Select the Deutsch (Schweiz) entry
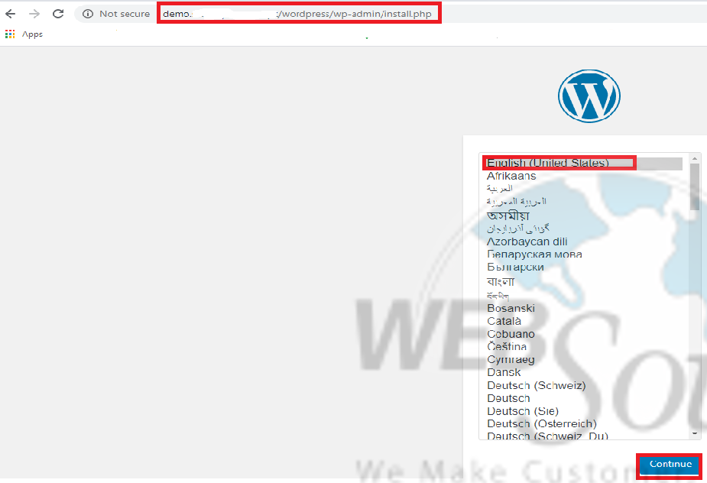This screenshot has height=483, width=707. [x=537, y=386]
